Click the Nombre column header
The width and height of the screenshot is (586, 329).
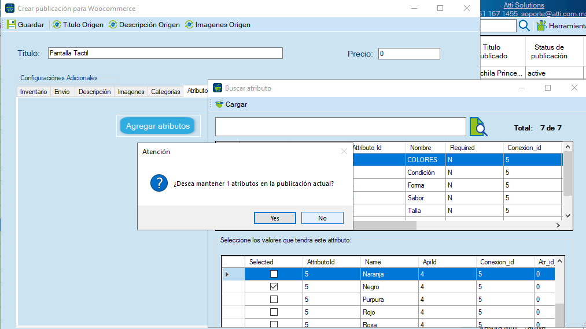point(426,148)
